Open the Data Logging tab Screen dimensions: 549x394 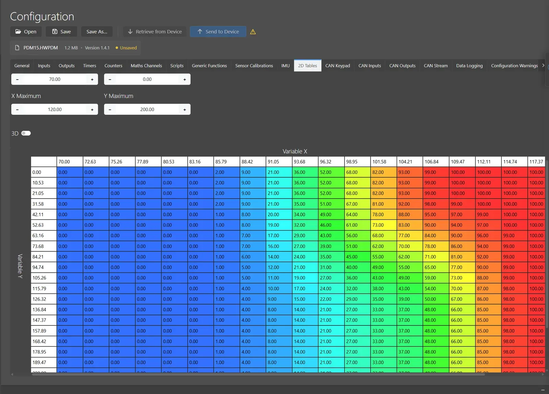click(x=469, y=66)
